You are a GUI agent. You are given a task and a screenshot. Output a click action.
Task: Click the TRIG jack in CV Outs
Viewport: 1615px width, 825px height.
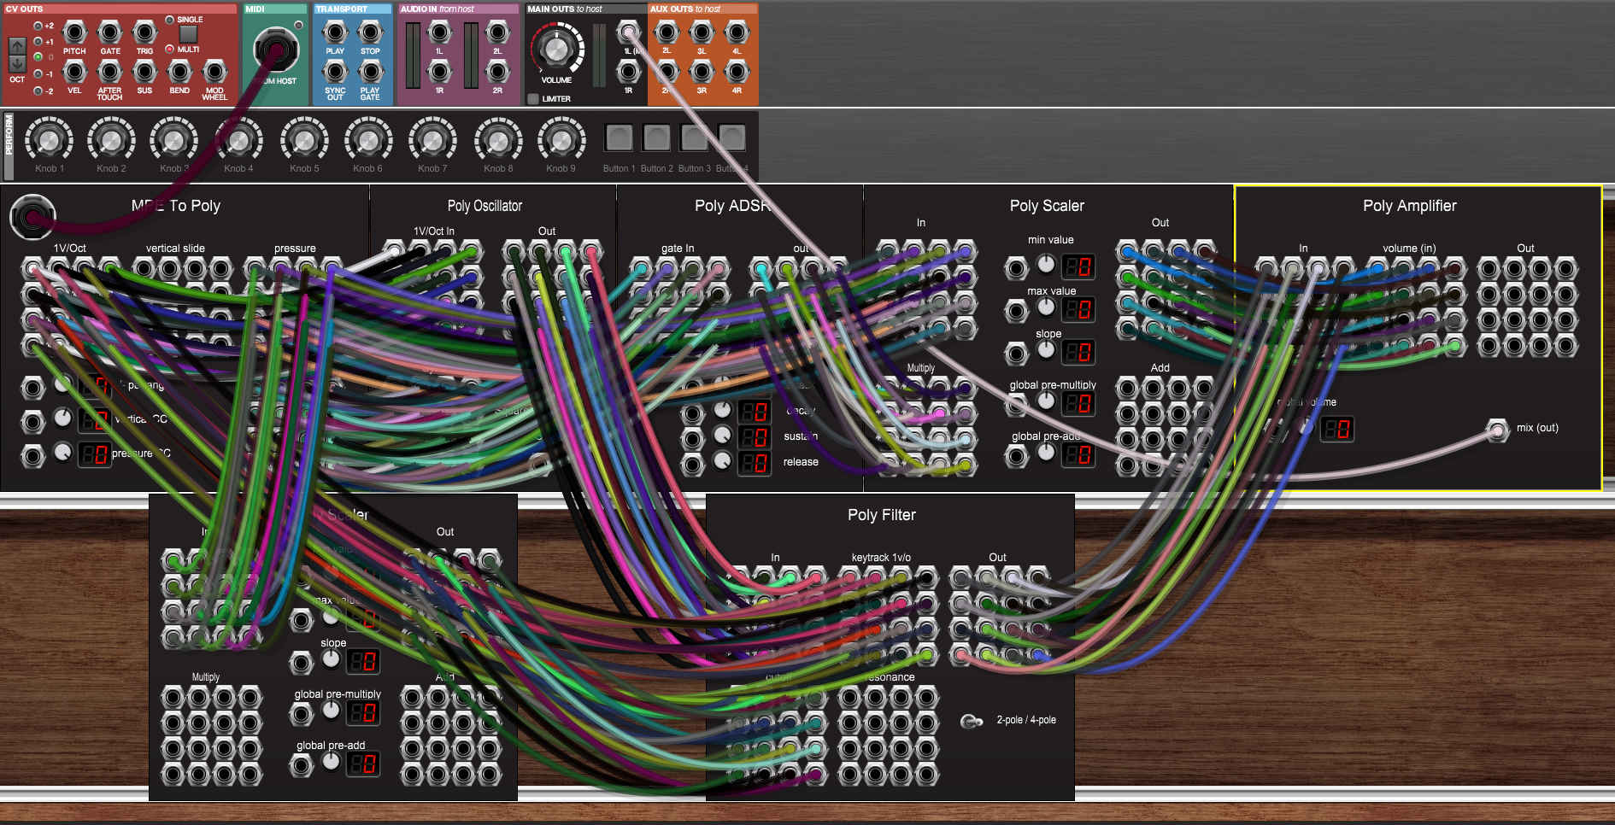(x=144, y=33)
